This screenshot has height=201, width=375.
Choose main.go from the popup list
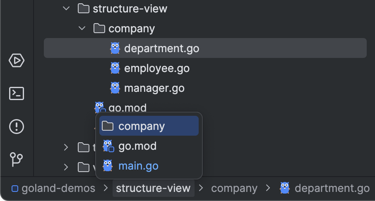tap(138, 166)
